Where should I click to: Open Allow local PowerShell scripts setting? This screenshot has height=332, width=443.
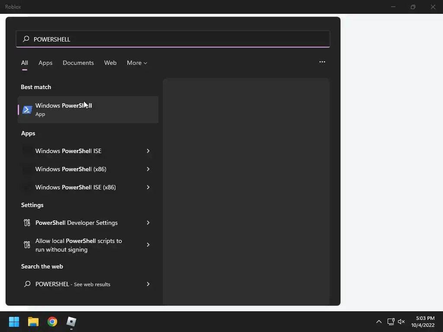click(88, 245)
